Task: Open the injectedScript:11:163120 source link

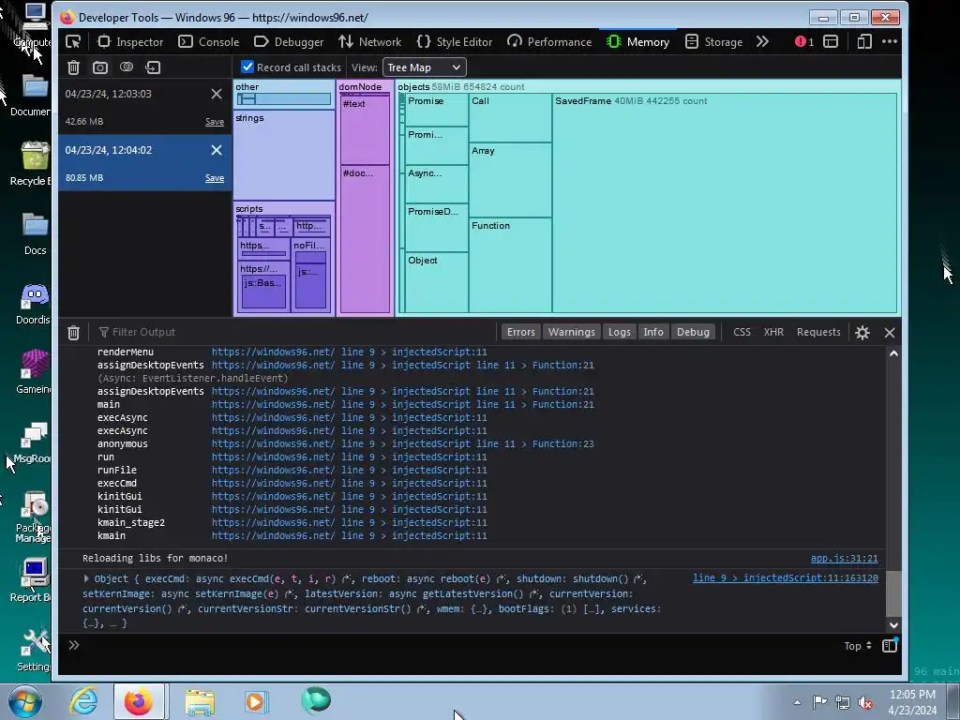Action: click(786, 577)
